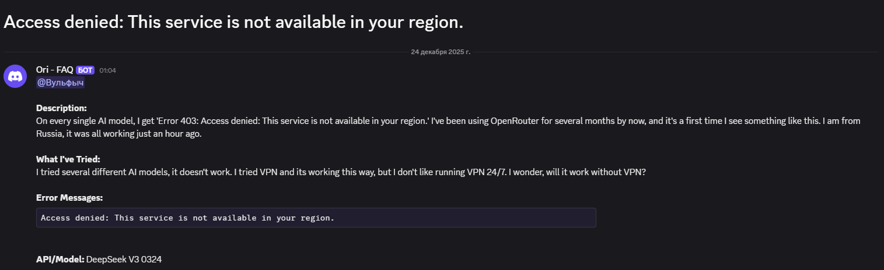
Task: Click the What I've Tried: heading
Action: pyautogui.click(x=68, y=159)
